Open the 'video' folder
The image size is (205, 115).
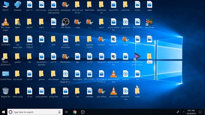[137, 93]
